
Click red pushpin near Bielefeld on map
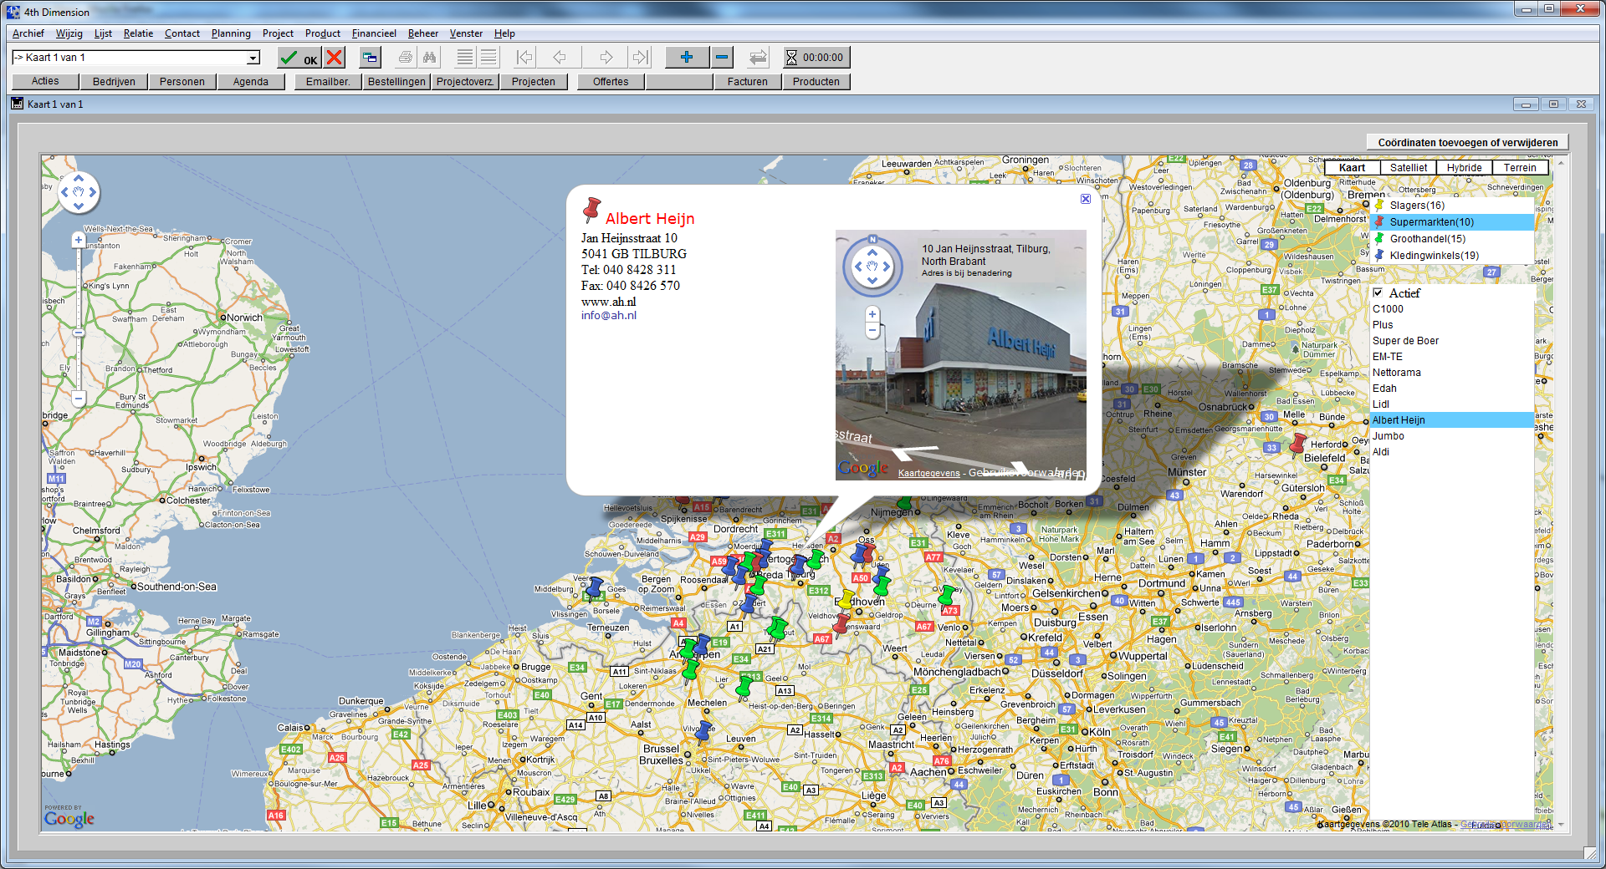(1297, 444)
